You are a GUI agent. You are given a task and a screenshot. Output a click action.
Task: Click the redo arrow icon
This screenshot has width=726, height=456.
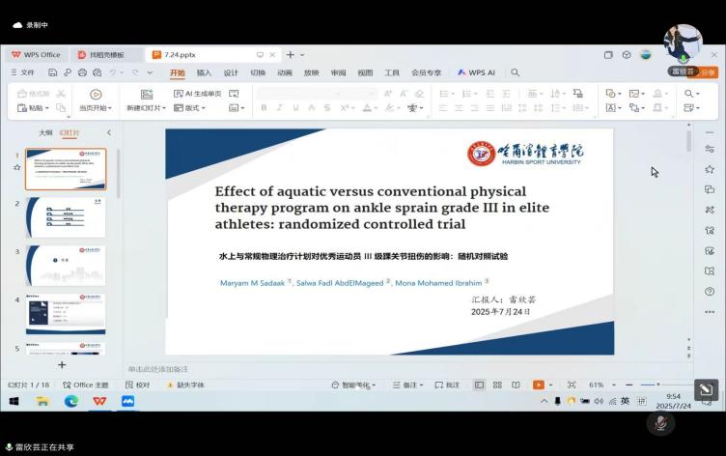pos(135,72)
